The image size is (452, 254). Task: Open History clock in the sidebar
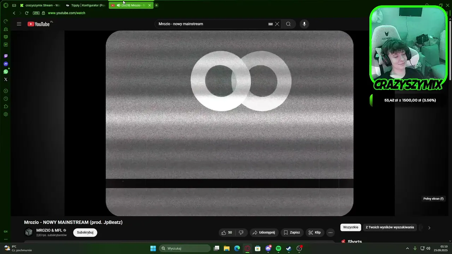pyautogui.click(x=6, y=99)
